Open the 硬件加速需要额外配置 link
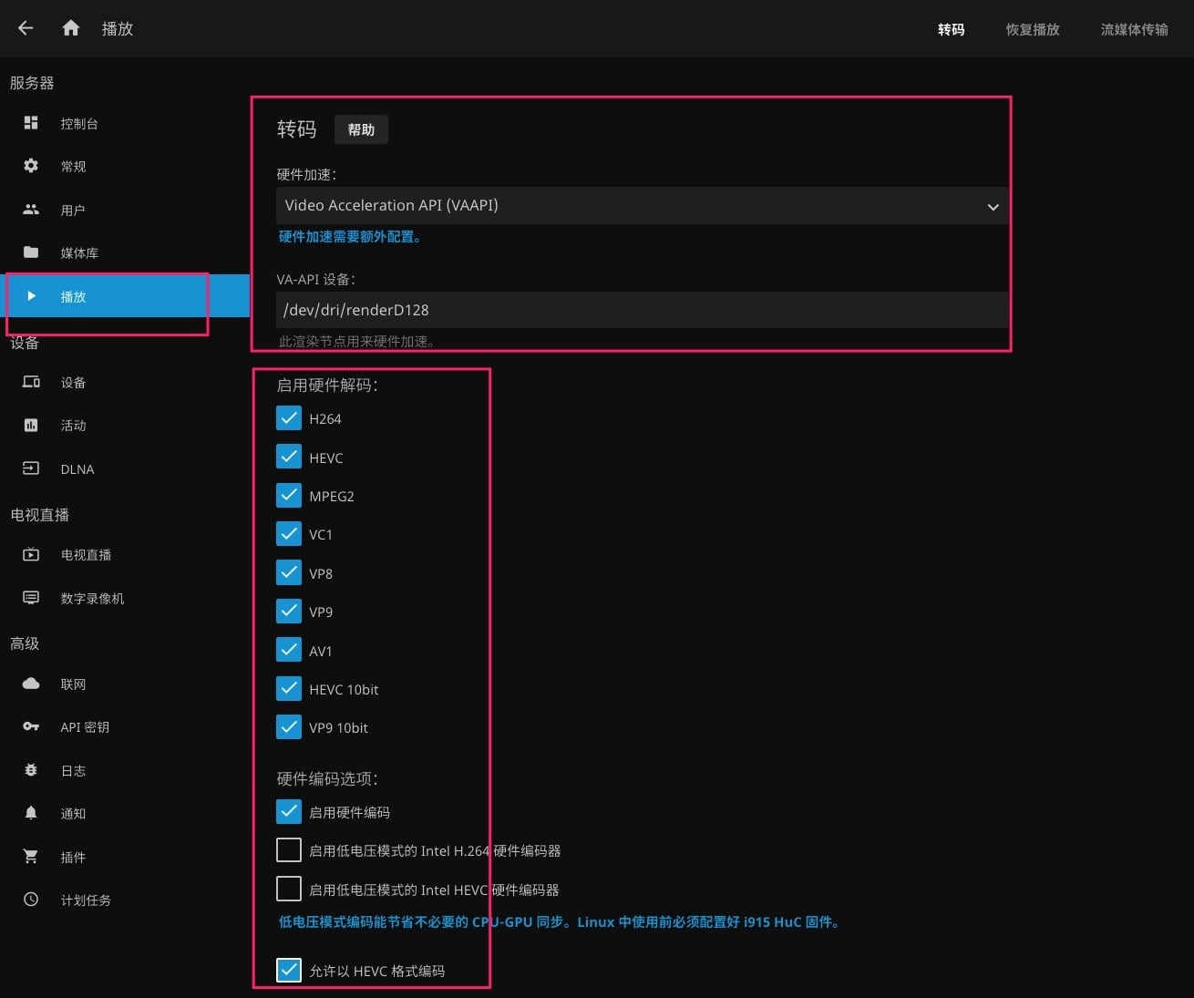Viewport: 1194px width, 998px height. (350, 237)
